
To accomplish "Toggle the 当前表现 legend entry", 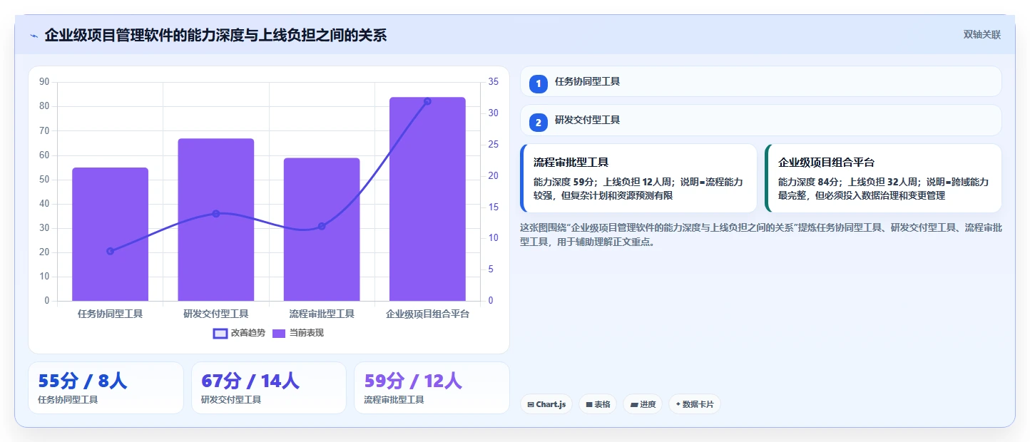I will pos(298,333).
